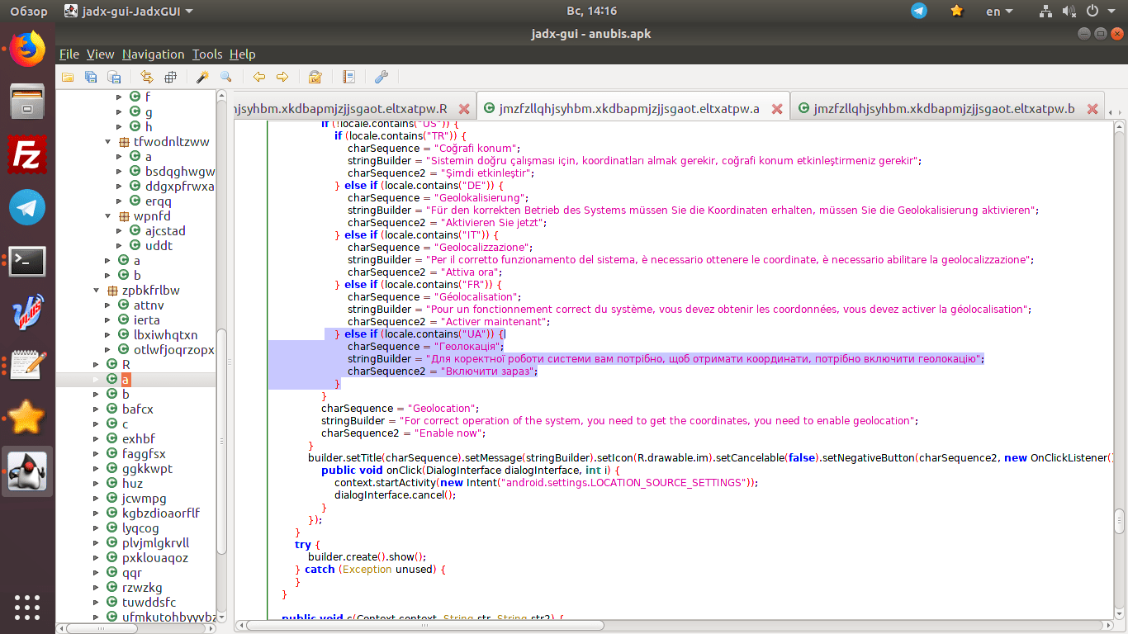The width and height of the screenshot is (1128, 634).
Task: Open the log viewer notebook icon
Action: pos(348,77)
